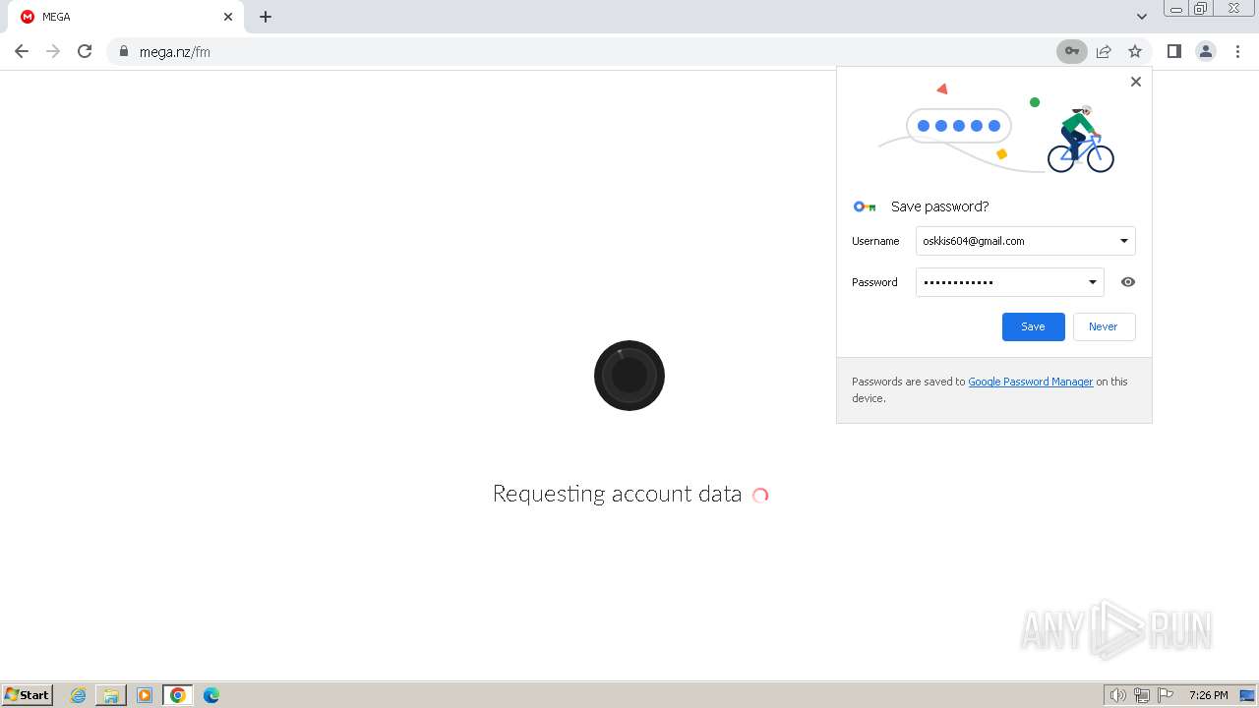Open a new tab
1259x708 pixels.
point(266,17)
